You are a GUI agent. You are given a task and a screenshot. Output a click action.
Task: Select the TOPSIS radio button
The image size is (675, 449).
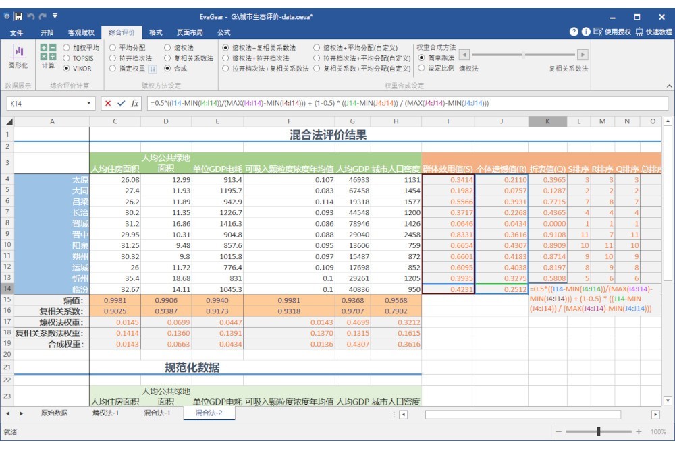(67, 58)
